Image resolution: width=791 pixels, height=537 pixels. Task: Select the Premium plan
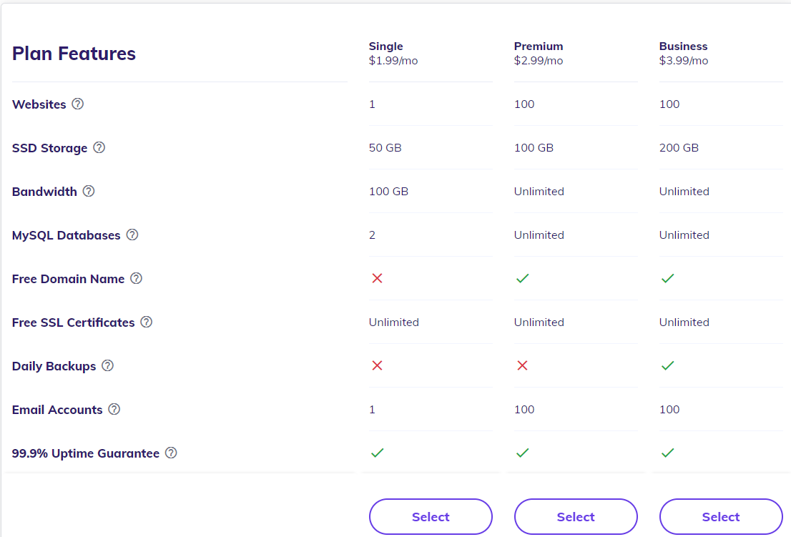tap(576, 516)
